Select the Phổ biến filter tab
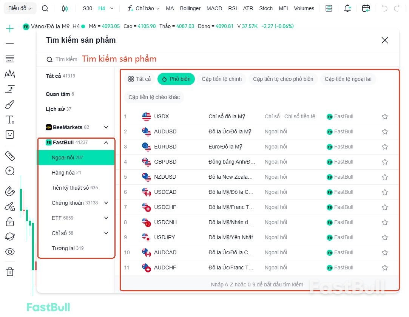Image resolution: width=409 pixels, height=317 pixels. (176, 79)
